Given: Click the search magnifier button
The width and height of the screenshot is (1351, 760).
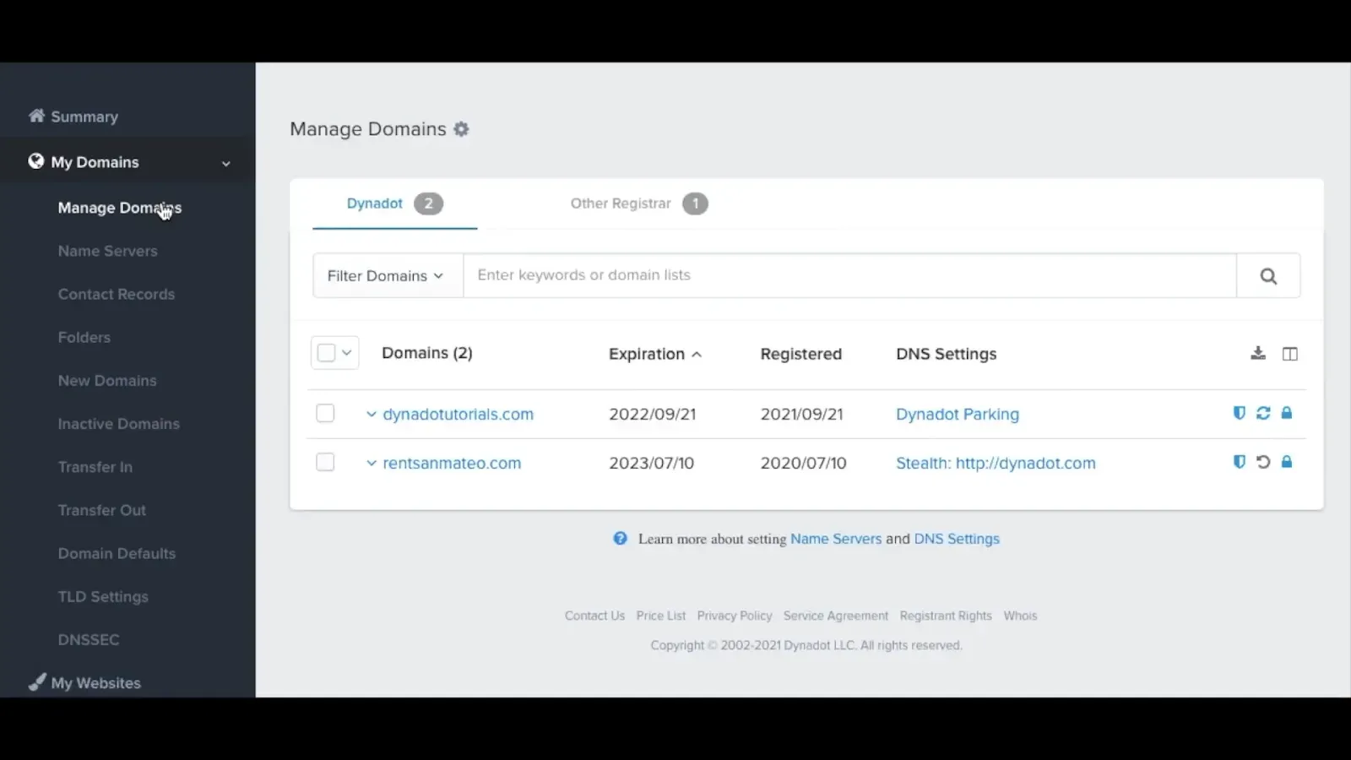Looking at the screenshot, I should [x=1268, y=275].
